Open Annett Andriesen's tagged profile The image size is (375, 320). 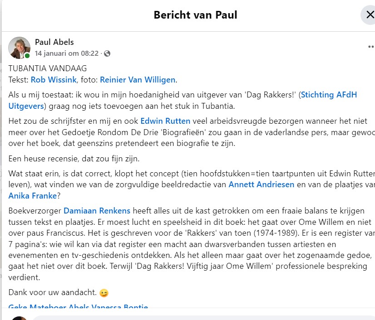point(261,184)
